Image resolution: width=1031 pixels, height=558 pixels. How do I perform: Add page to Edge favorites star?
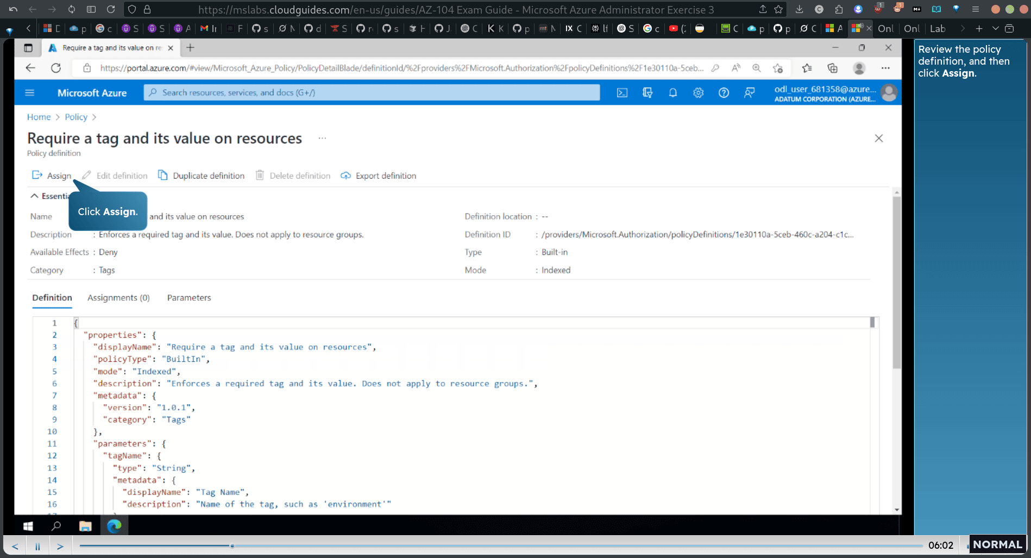(778, 68)
